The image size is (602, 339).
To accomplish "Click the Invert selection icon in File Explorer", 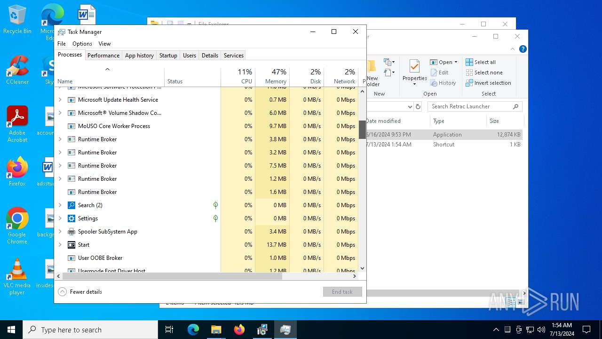I will [x=469, y=83].
